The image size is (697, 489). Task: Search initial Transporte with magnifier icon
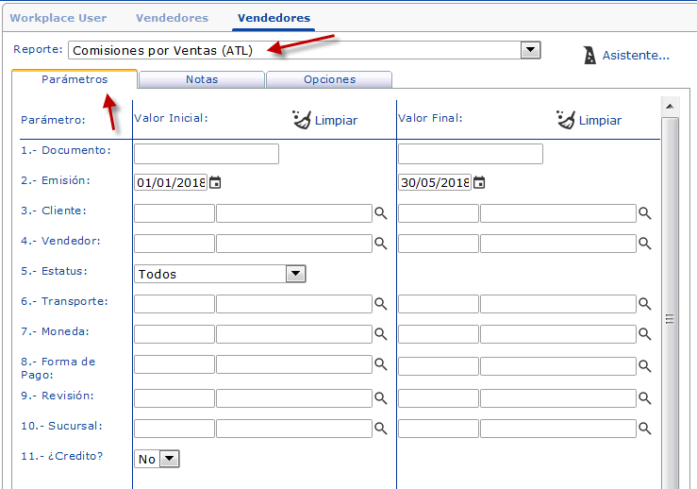tap(380, 304)
